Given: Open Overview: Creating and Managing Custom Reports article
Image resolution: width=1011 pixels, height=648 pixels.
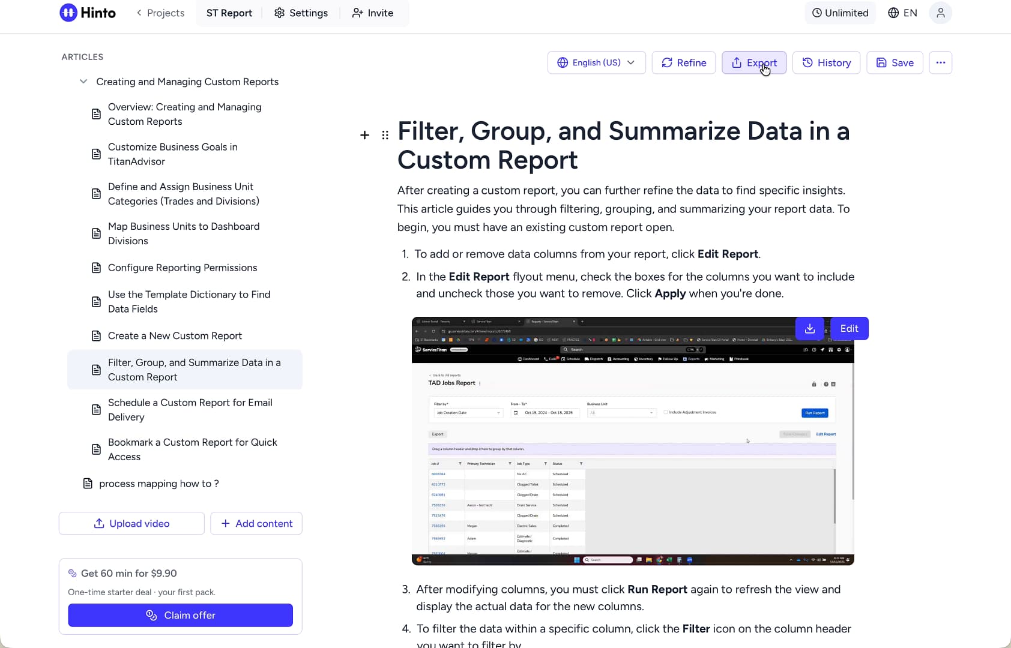Looking at the screenshot, I should point(185,114).
